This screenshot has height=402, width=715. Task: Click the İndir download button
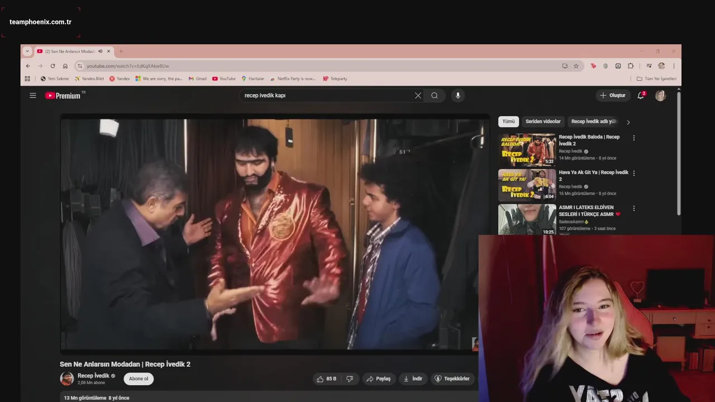click(413, 379)
